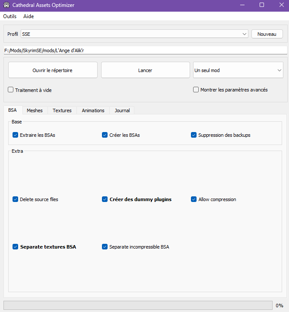The image size is (289, 312).
Task: Uncheck Allow compression
Action: pyautogui.click(x=194, y=199)
